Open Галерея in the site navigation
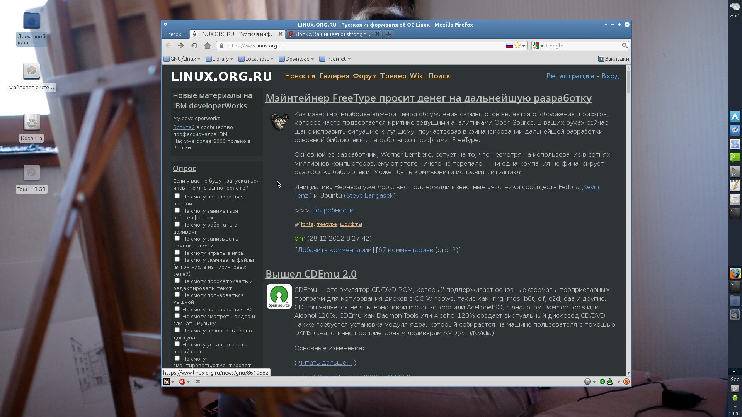This screenshot has width=742, height=417. point(334,76)
